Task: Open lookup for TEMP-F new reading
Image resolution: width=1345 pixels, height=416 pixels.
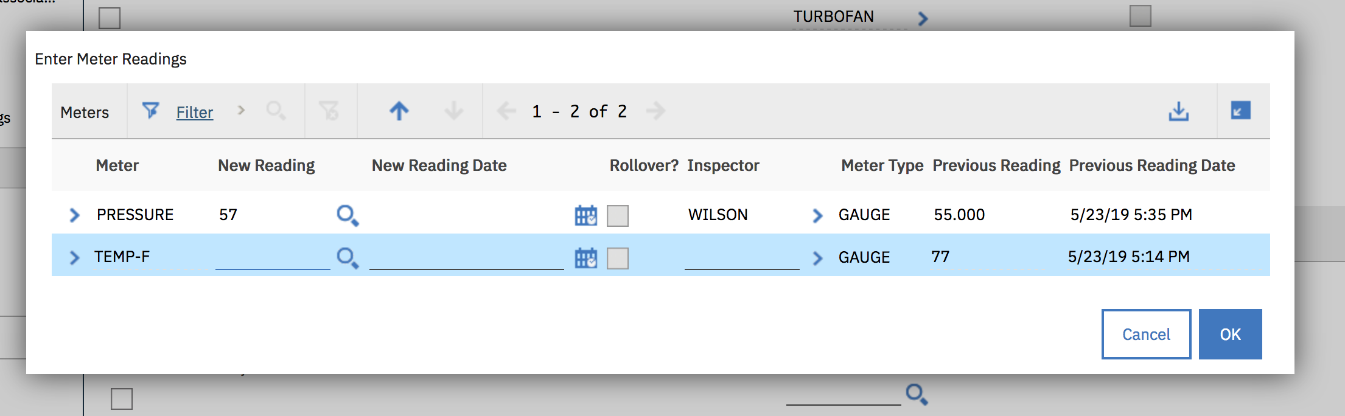Action: [x=348, y=258]
